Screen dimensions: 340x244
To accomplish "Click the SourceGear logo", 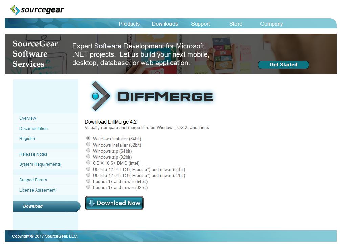I will point(37,10).
